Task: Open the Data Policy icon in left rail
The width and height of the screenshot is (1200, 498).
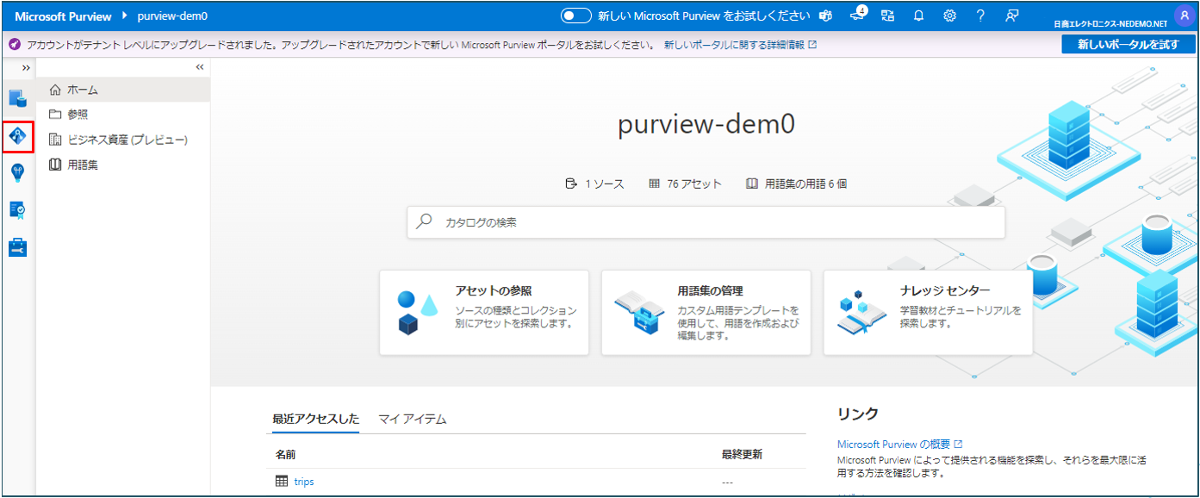Action: (18, 209)
